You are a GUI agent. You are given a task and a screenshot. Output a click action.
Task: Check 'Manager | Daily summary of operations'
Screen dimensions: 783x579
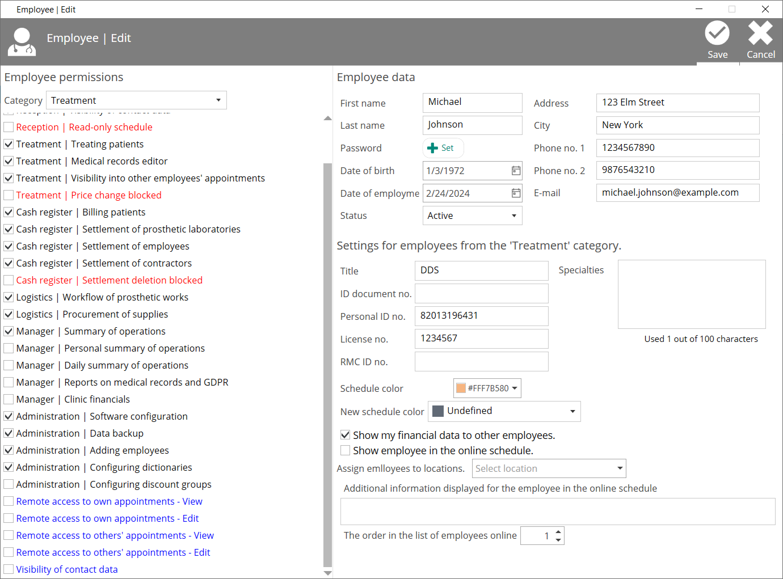tap(9, 365)
